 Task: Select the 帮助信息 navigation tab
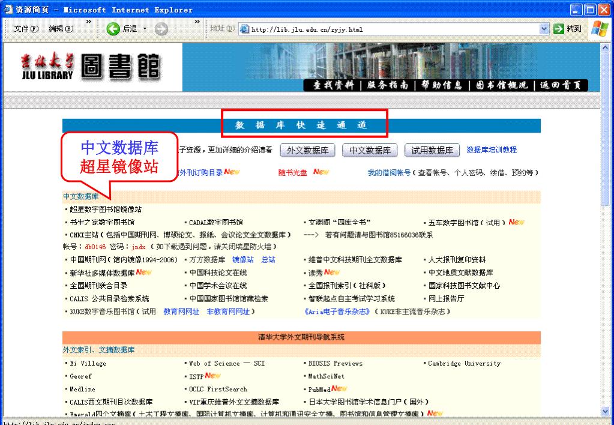click(442, 85)
